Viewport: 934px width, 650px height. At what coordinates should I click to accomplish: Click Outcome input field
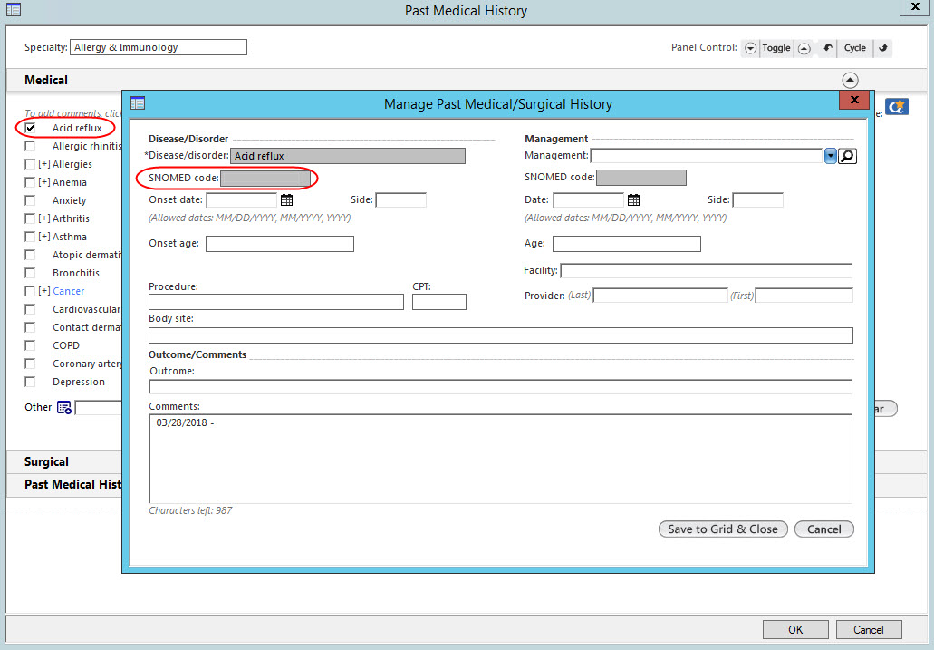click(500, 387)
